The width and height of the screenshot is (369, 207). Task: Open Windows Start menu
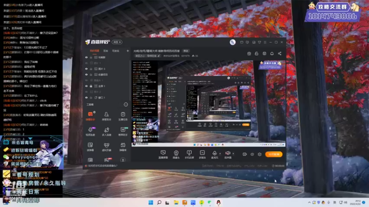[151, 202]
